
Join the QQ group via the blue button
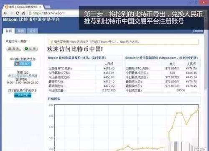pos(23,64)
